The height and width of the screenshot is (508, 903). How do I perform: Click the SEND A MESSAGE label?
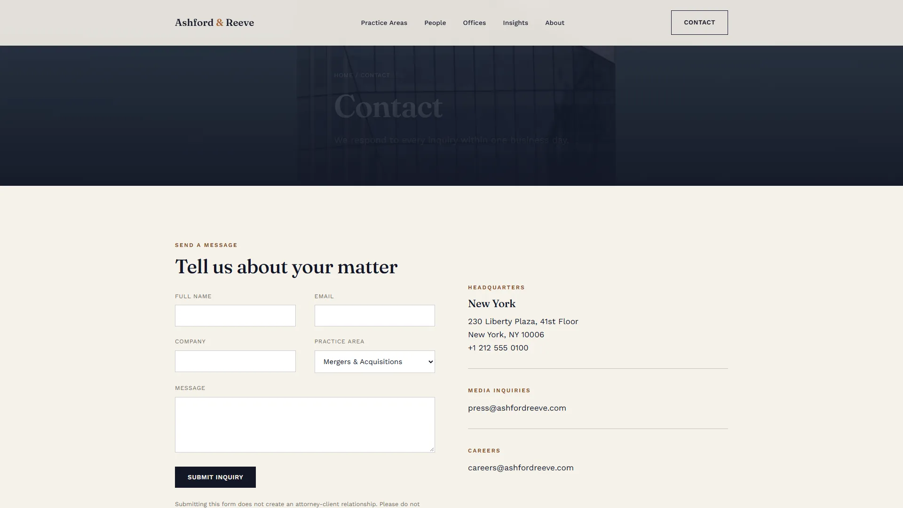click(x=206, y=245)
